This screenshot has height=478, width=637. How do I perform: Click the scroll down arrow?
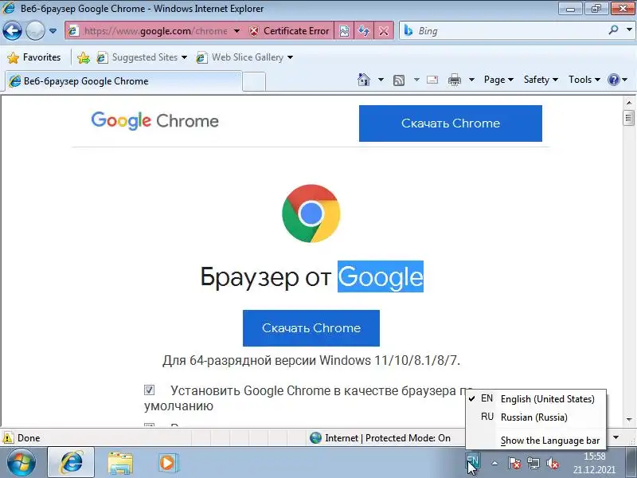tap(629, 419)
